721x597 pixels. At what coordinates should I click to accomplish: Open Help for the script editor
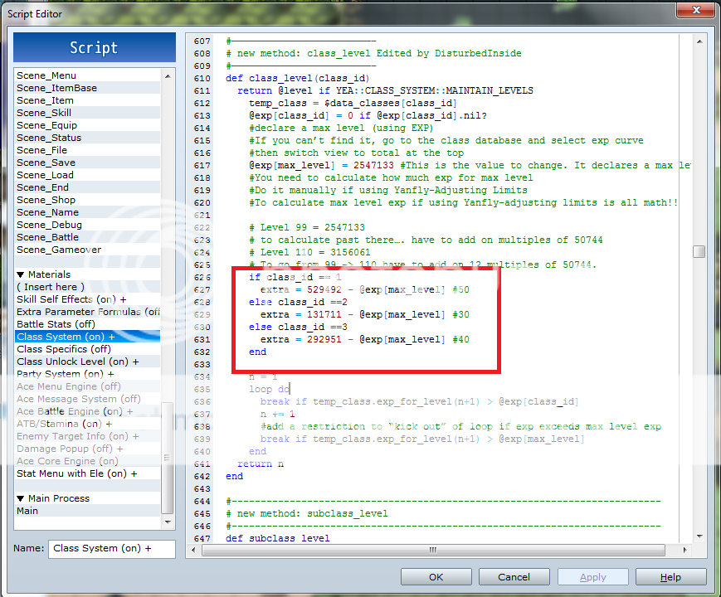pyautogui.click(x=670, y=577)
